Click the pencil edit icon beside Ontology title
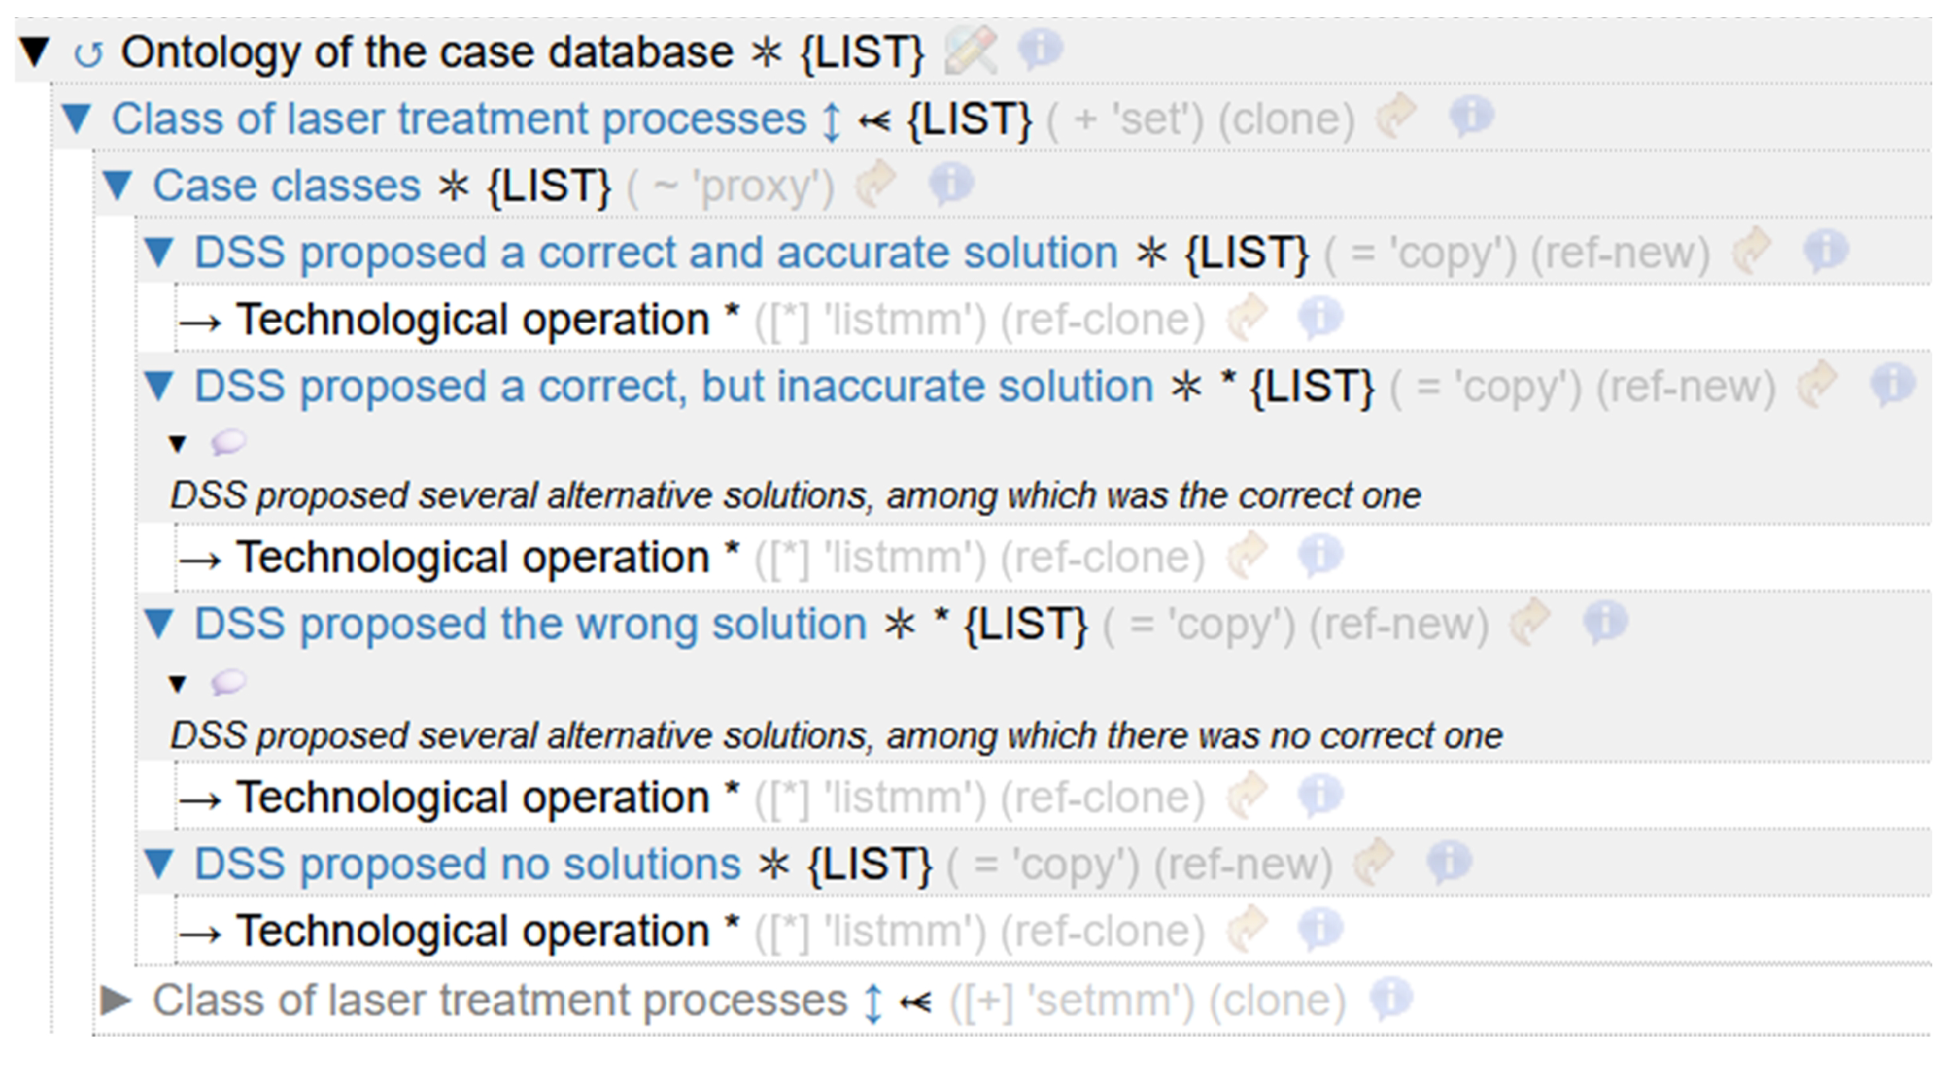 point(970,50)
